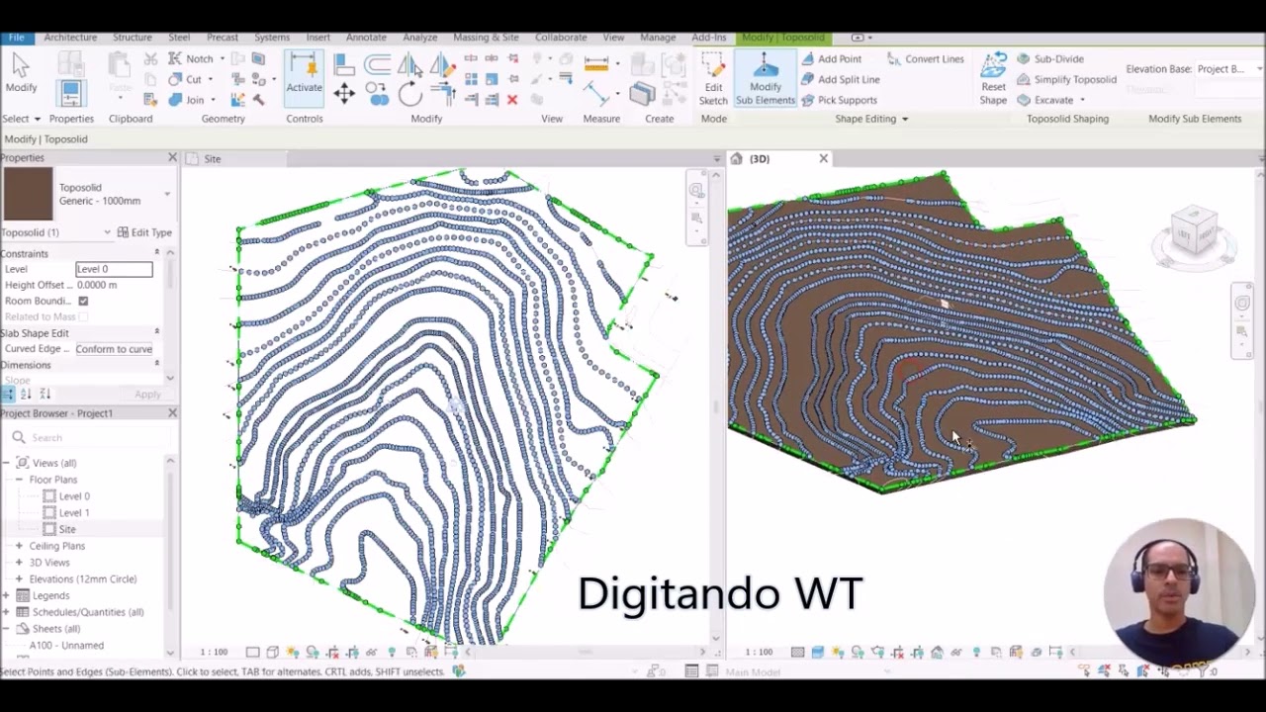Select the Mirror Pick Axis tool
The width and height of the screenshot is (1266, 712).
click(409, 64)
